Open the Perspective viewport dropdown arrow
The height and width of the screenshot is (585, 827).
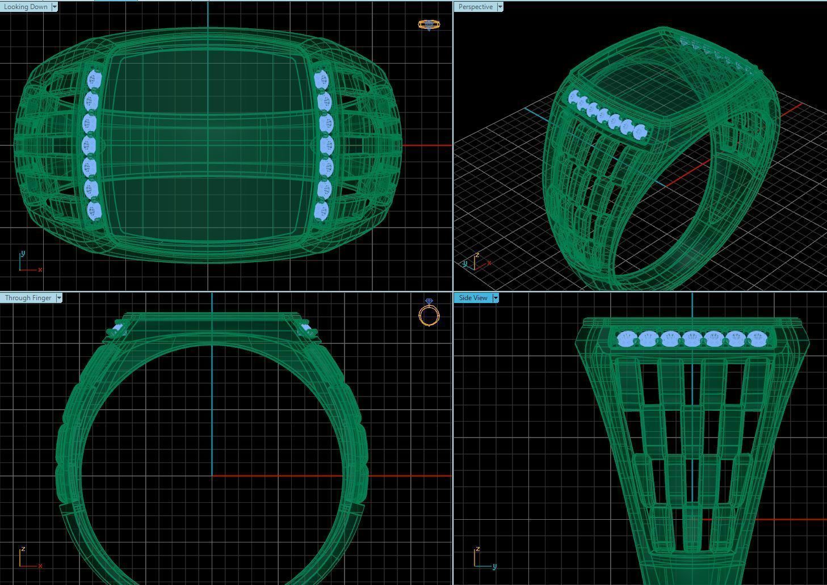click(500, 7)
